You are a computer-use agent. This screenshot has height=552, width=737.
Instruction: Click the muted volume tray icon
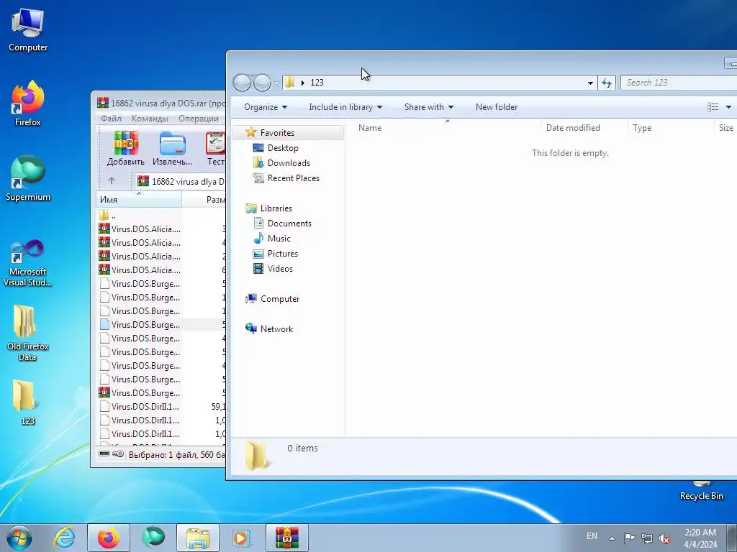pyautogui.click(x=664, y=538)
